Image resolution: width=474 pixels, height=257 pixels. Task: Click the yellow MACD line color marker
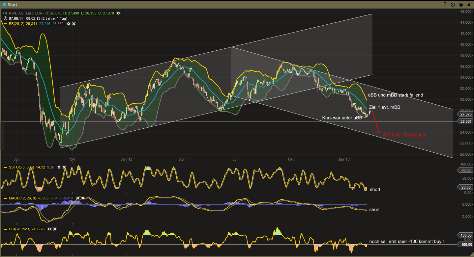coord(5,198)
